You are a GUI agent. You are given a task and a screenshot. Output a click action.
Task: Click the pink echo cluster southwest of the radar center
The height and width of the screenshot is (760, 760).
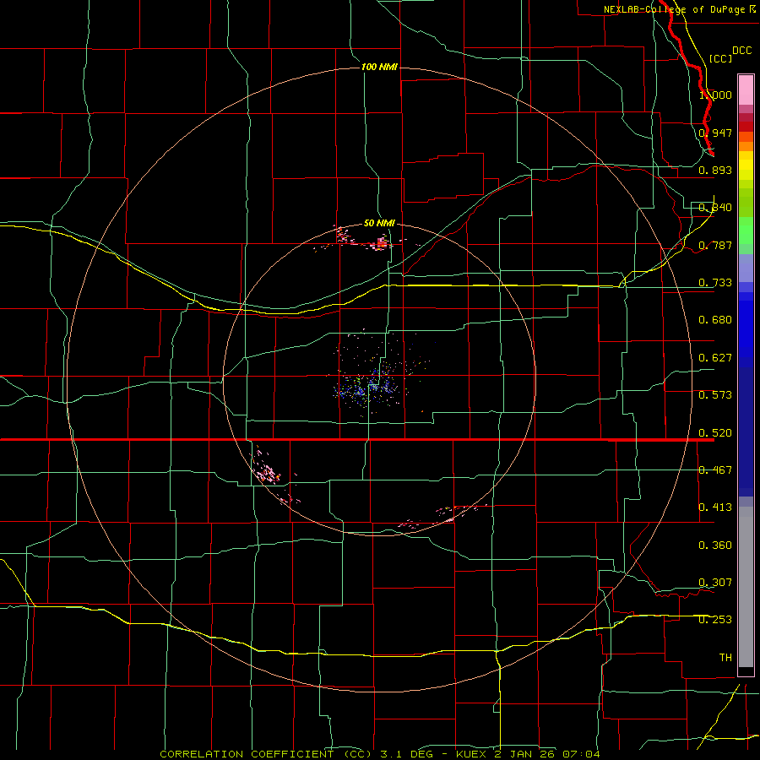(x=266, y=471)
